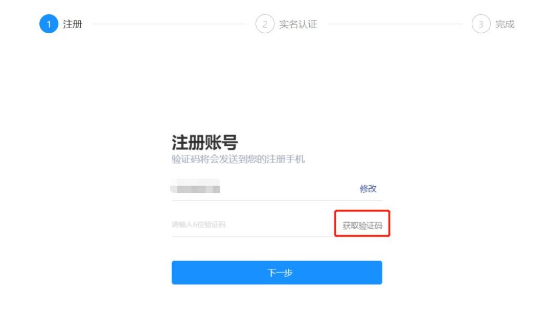Click the blurred phone number
Screen dimensions: 552x334
click(195, 186)
